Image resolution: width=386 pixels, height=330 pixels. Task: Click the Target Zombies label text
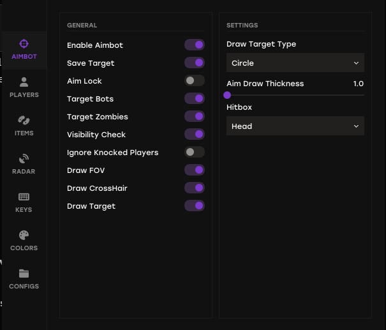coord(98,117)
